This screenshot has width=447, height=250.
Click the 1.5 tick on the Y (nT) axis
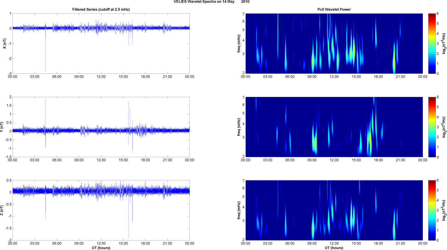pos(9,105)
